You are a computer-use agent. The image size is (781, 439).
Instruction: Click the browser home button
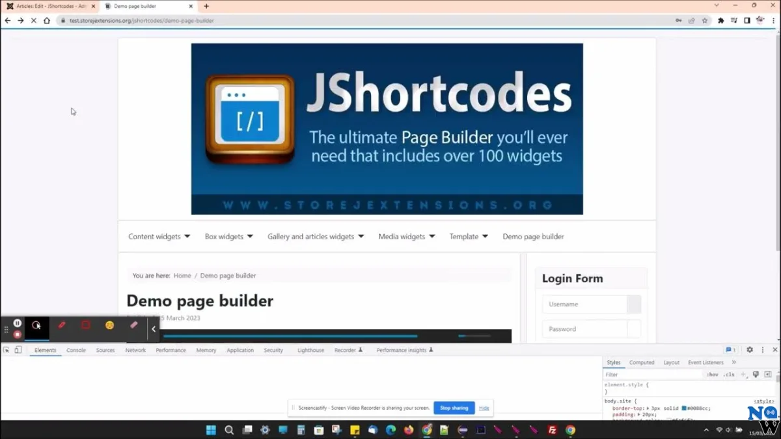(47, 21)
